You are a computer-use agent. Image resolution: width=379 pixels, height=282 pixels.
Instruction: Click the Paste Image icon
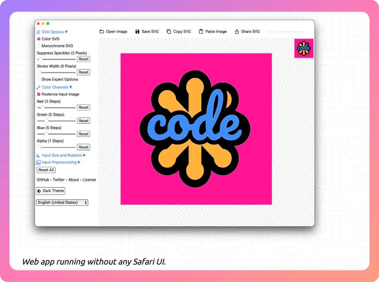coord(201,32)
